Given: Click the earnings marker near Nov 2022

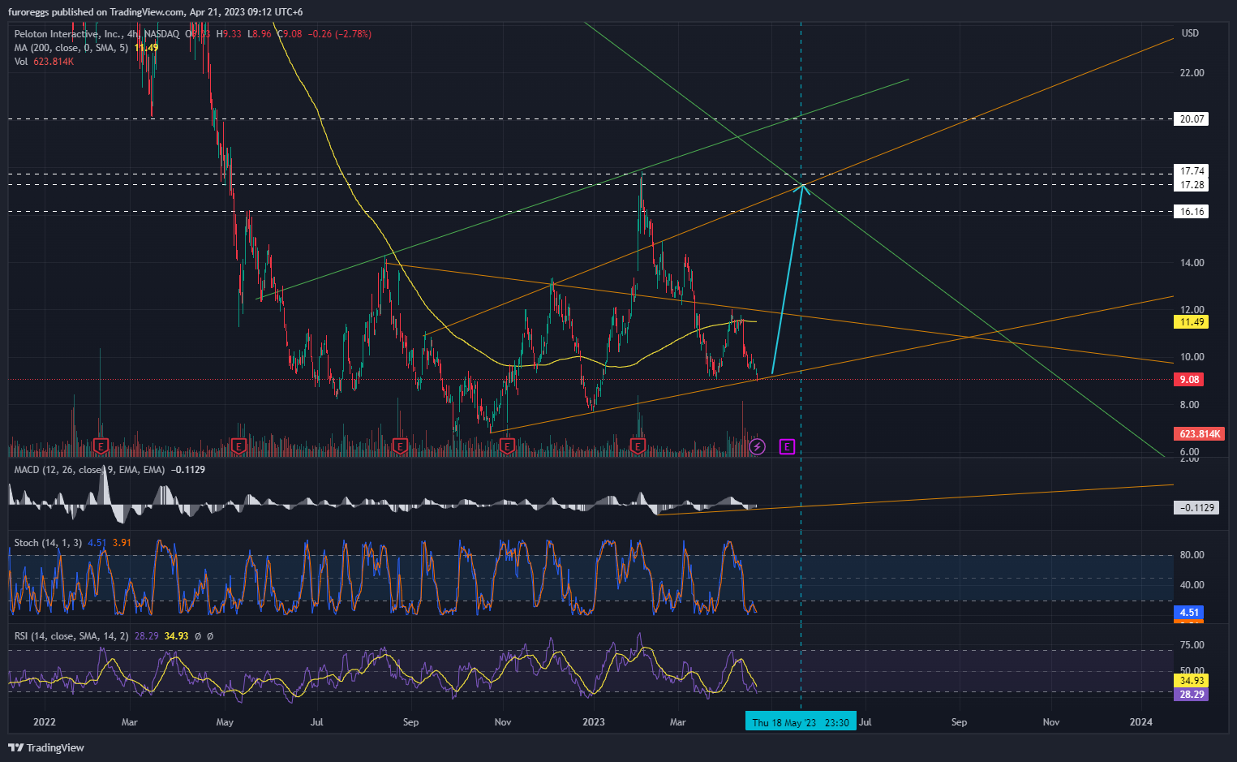Looking at the screenshot, I should coord(508,446).
